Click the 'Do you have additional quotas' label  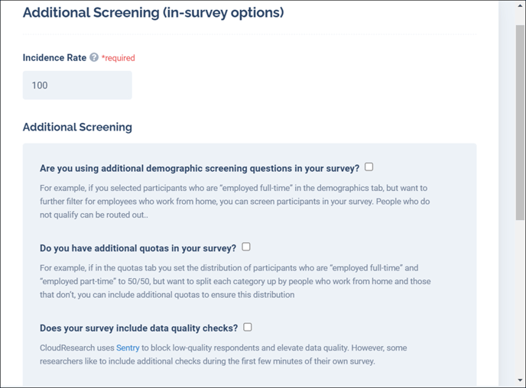[138, 248]
